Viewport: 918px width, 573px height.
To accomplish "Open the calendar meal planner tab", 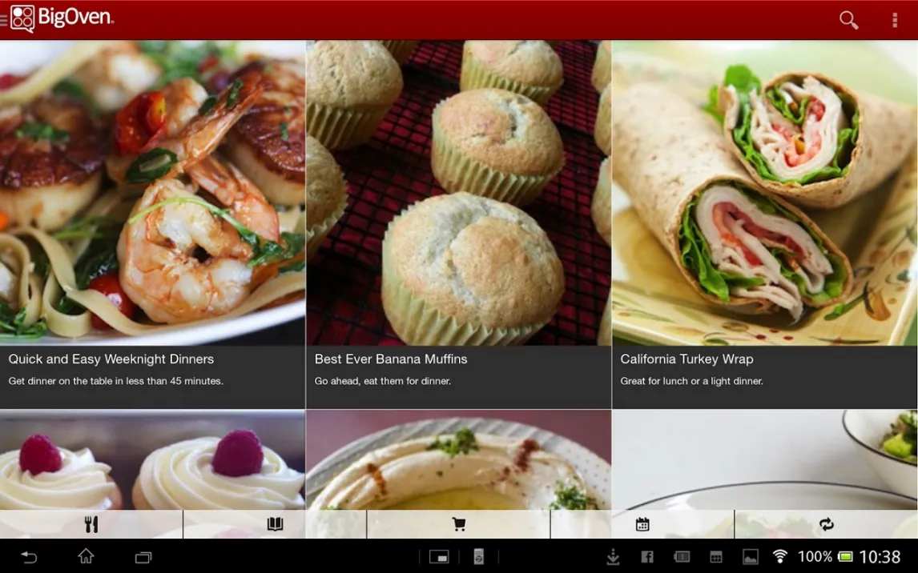I will (x=642, y=524).
